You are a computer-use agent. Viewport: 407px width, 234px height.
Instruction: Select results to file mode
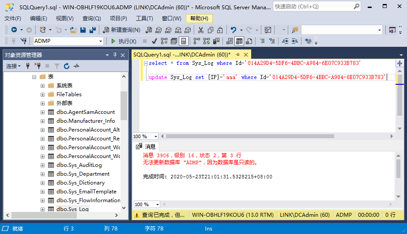pyautogui.click(x=249, y=41)
